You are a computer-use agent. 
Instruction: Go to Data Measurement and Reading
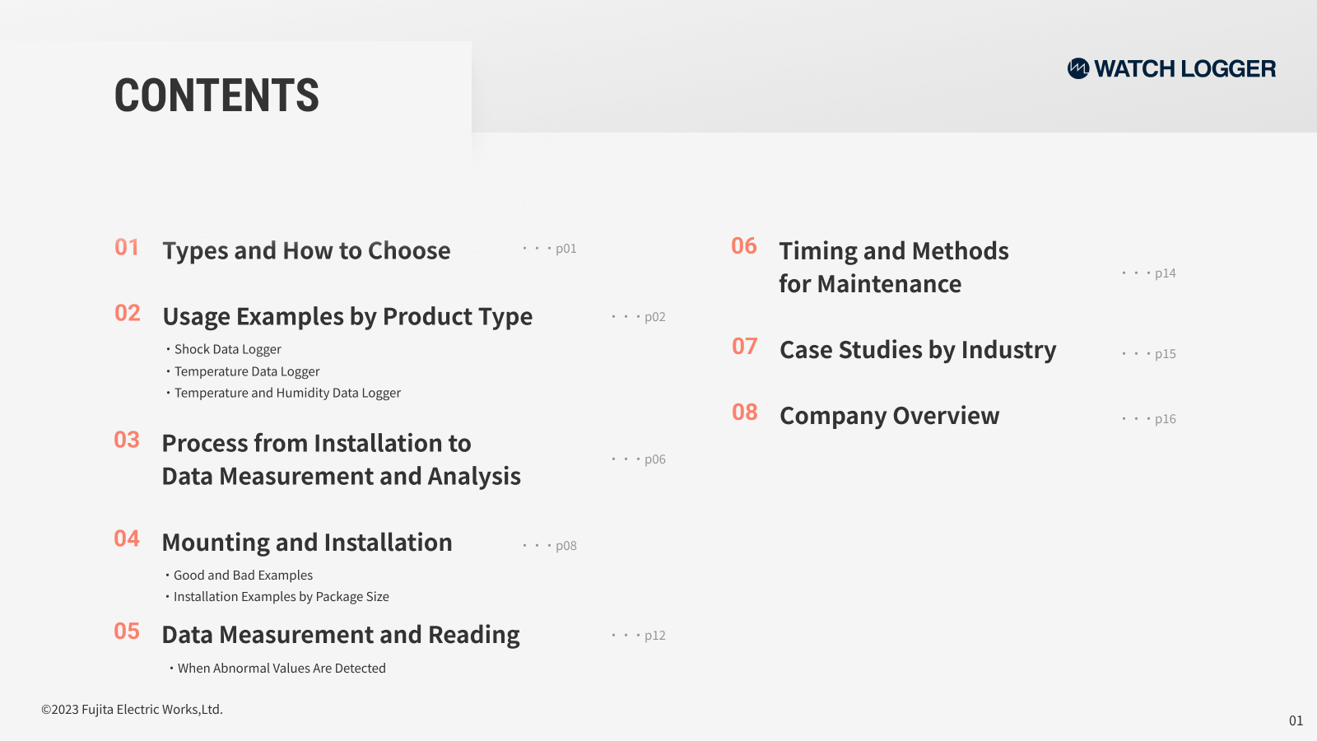coord(341,635)
